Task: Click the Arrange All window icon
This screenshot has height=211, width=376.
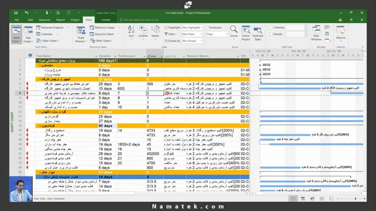Action: tap(327, 28)
